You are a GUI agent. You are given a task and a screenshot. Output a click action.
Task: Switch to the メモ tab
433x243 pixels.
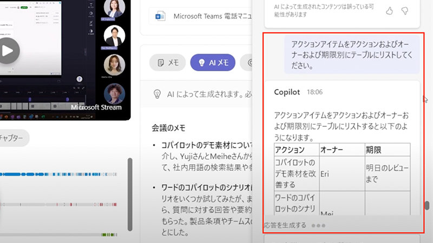(168, 63)
